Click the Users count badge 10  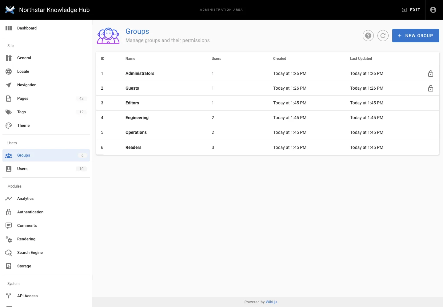[x=82, y=169]
